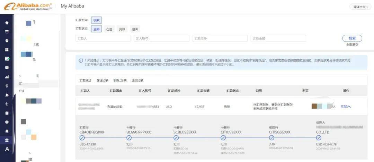Select the 退回 remittance status filter

tap(135, 29)
